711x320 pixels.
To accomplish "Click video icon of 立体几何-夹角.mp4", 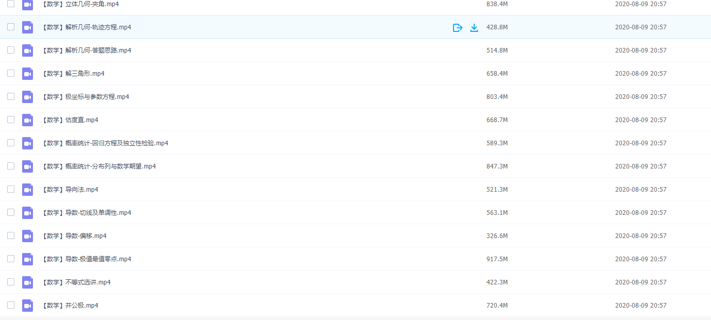I will 27,4.
